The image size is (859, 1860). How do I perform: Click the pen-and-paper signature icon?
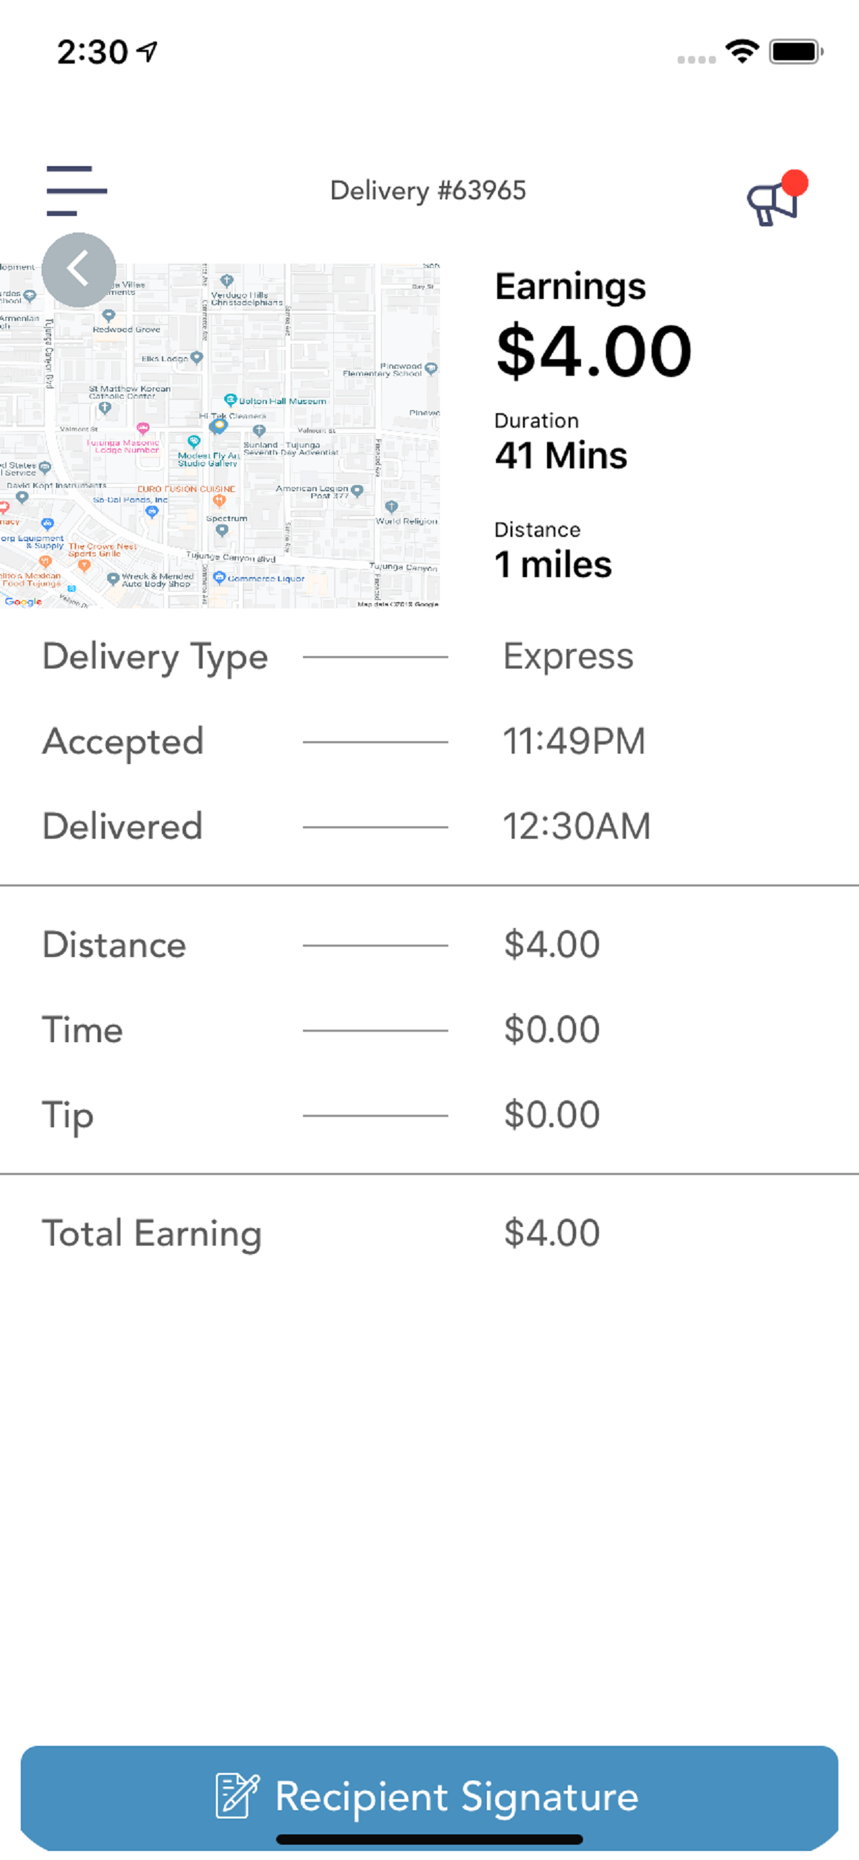pyautogui.click(x=237, y=1796)
